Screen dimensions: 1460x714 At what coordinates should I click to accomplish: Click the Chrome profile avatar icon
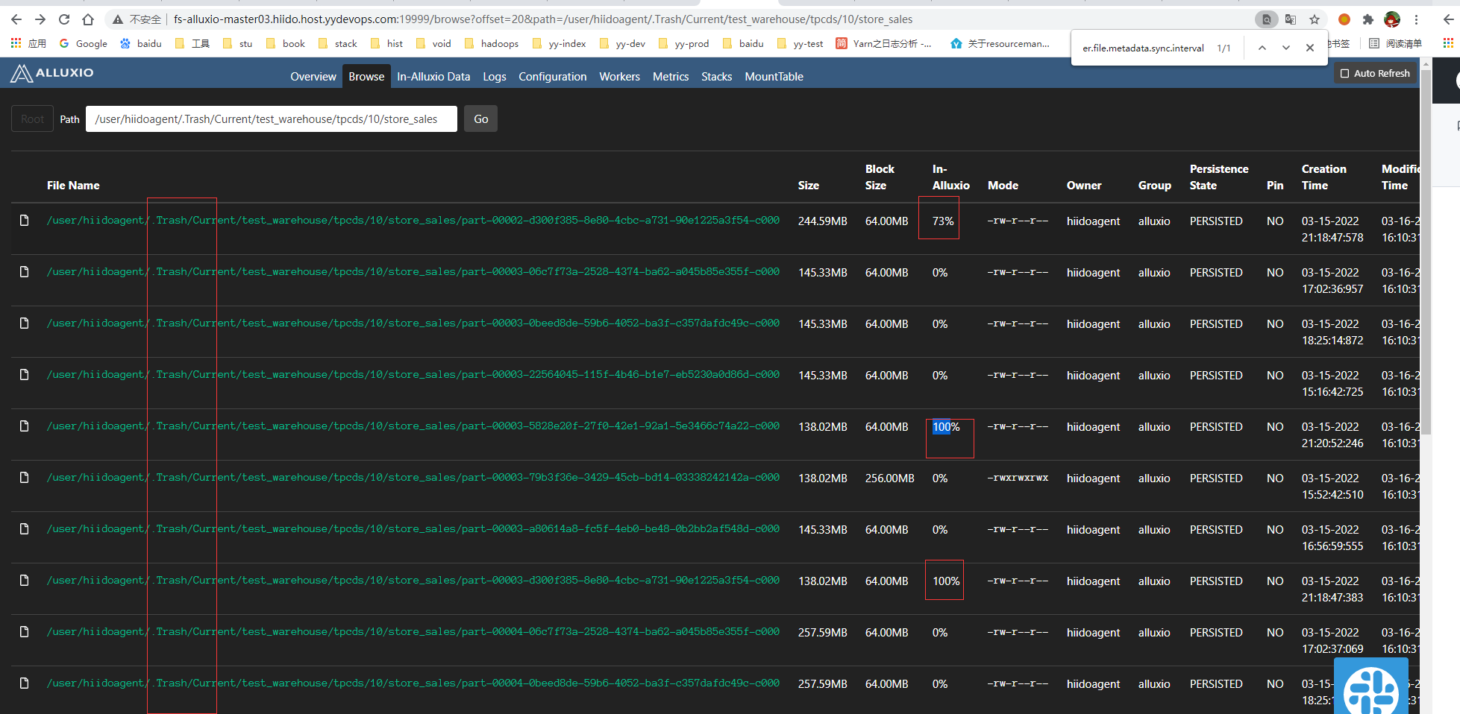(x=1392, y=20)
